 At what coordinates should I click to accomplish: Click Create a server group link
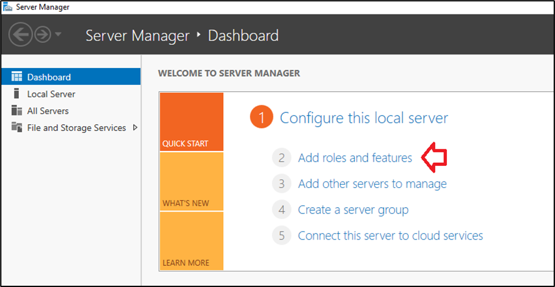pos(353,210)
